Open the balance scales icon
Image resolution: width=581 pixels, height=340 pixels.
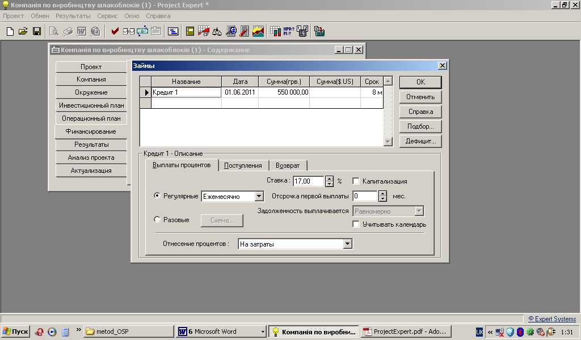pyautogui.click(x=217, y=31)
